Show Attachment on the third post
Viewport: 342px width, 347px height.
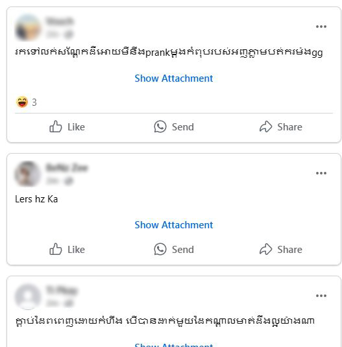(x=174, y=344)
